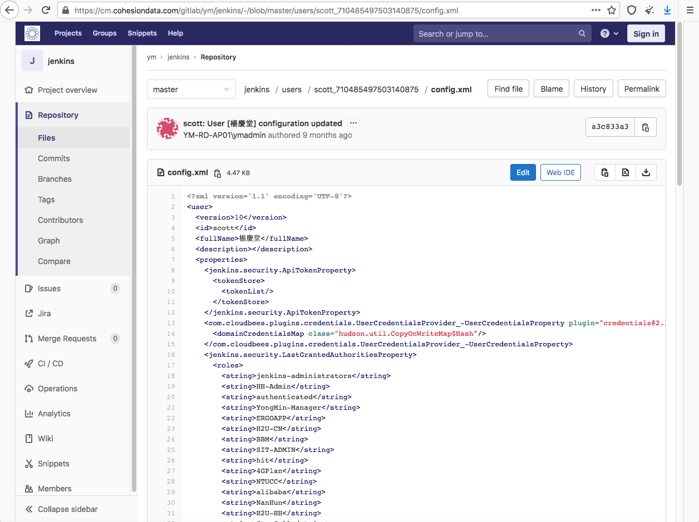Copy file contents icon button

pyautogui.click(x=605, y=172)
